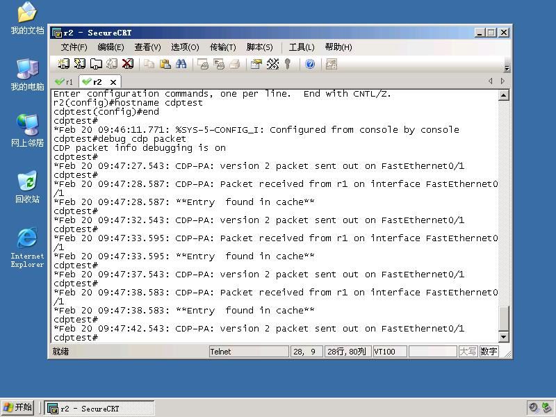Screen dimensions: 556x417
Task: Open toolbar options overflow arrow
Action: pyautogui.click(x=507, y=68)
